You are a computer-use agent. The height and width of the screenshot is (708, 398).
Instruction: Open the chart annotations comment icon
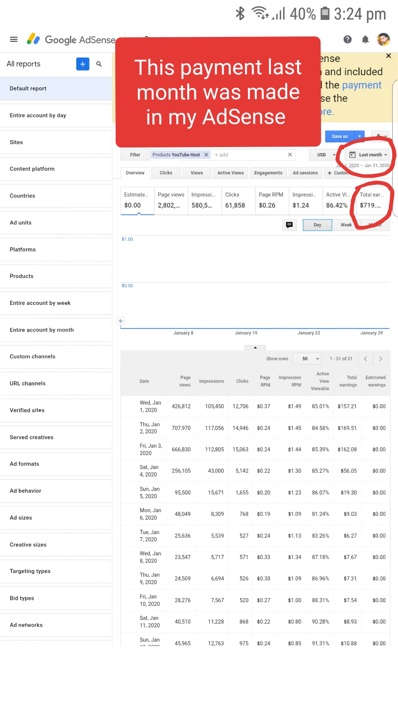coord(289,225)
